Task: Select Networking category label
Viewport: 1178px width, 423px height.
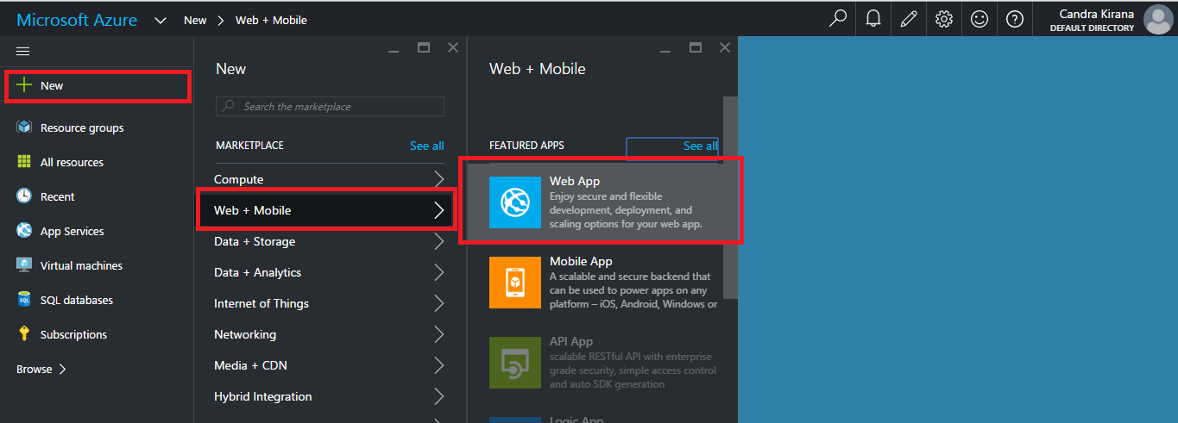Action: pyautogui.click(x=245, y=334)
